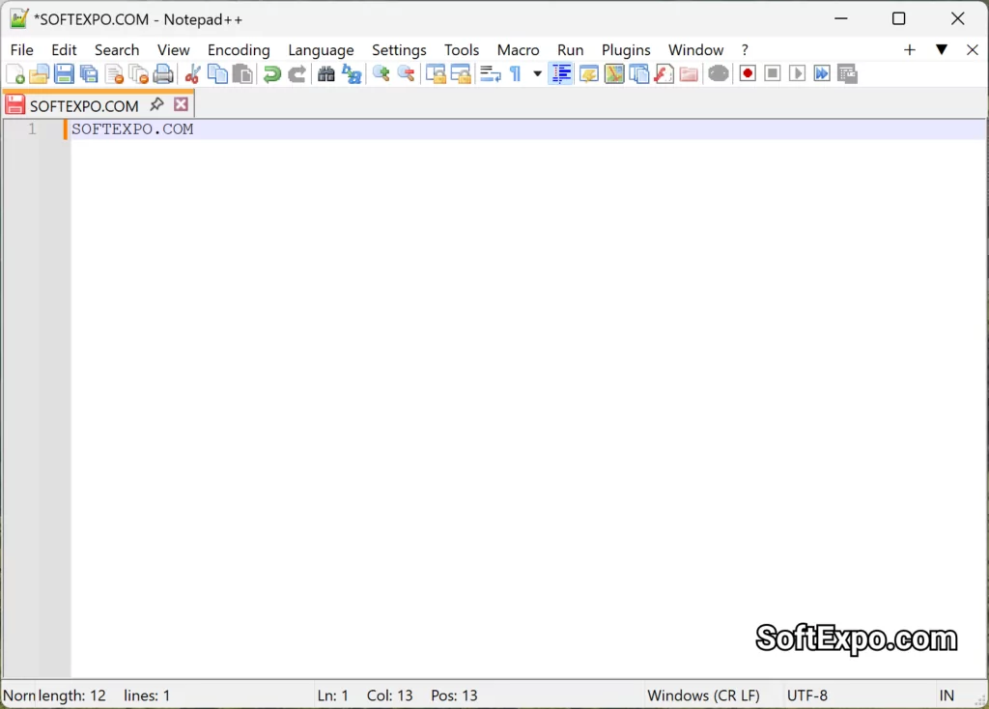Screen dimensions: 989x709
Task: Toggle word wrap on the toolbar
Action: pos(490,73)
